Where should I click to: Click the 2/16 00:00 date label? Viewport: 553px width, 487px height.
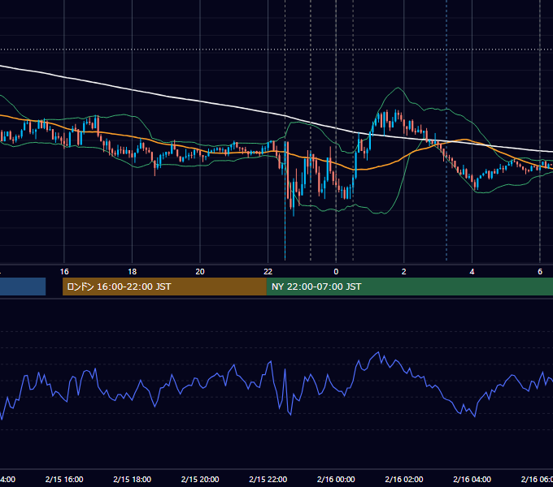pyautogui.click(x=336, y=479)
